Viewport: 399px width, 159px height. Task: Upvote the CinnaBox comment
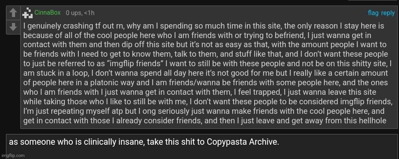[x=13, y=13]
